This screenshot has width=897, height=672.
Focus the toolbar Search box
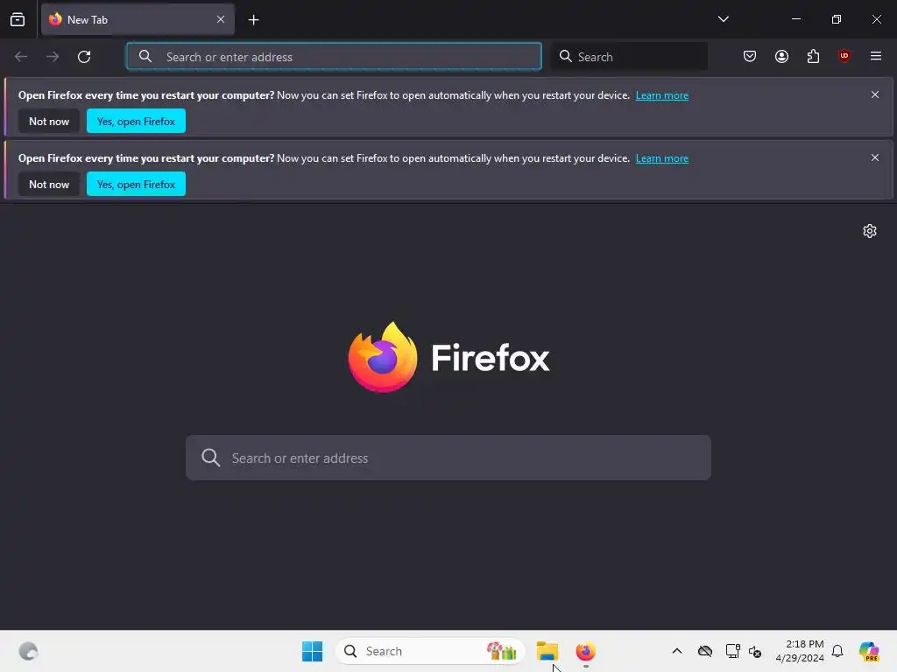tap(629, 57)
